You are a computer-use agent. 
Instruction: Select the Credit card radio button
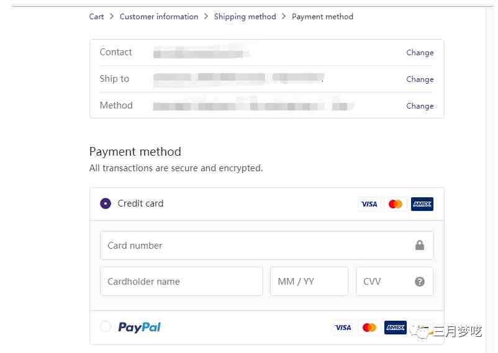(x=106, y=203)
